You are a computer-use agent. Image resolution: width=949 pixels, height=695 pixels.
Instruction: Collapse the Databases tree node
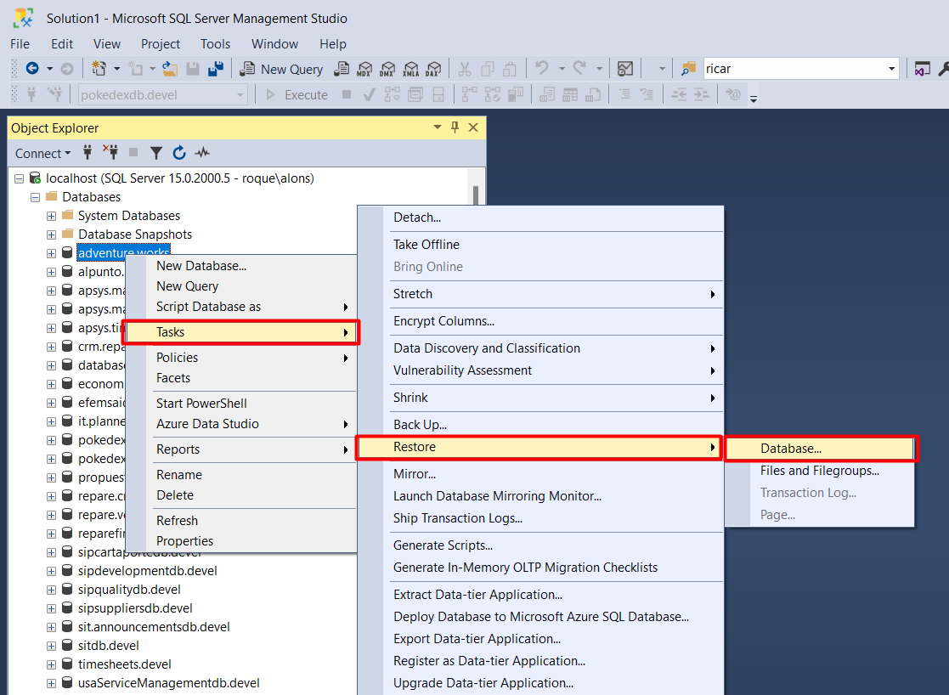click(36, 197)
